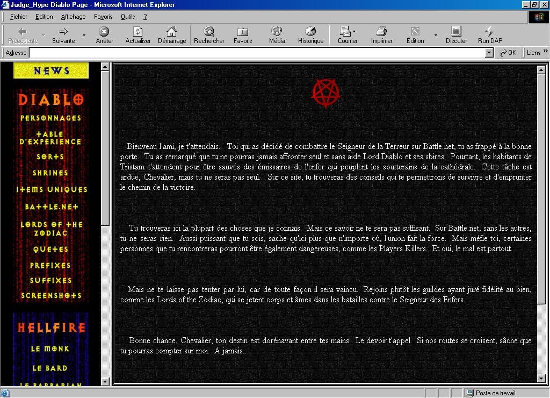Open the HELLFIRE heading link
Screen dimensions: 550x398
[52, 328]
